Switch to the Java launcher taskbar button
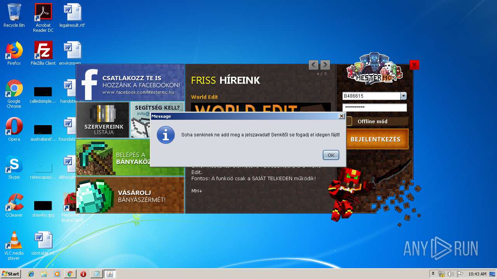The image size is (497, 279). coord(109,274)
